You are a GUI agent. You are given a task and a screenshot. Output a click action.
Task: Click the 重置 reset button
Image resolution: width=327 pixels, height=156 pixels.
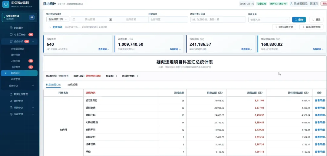pyautogui.click(x=316, y=20)
